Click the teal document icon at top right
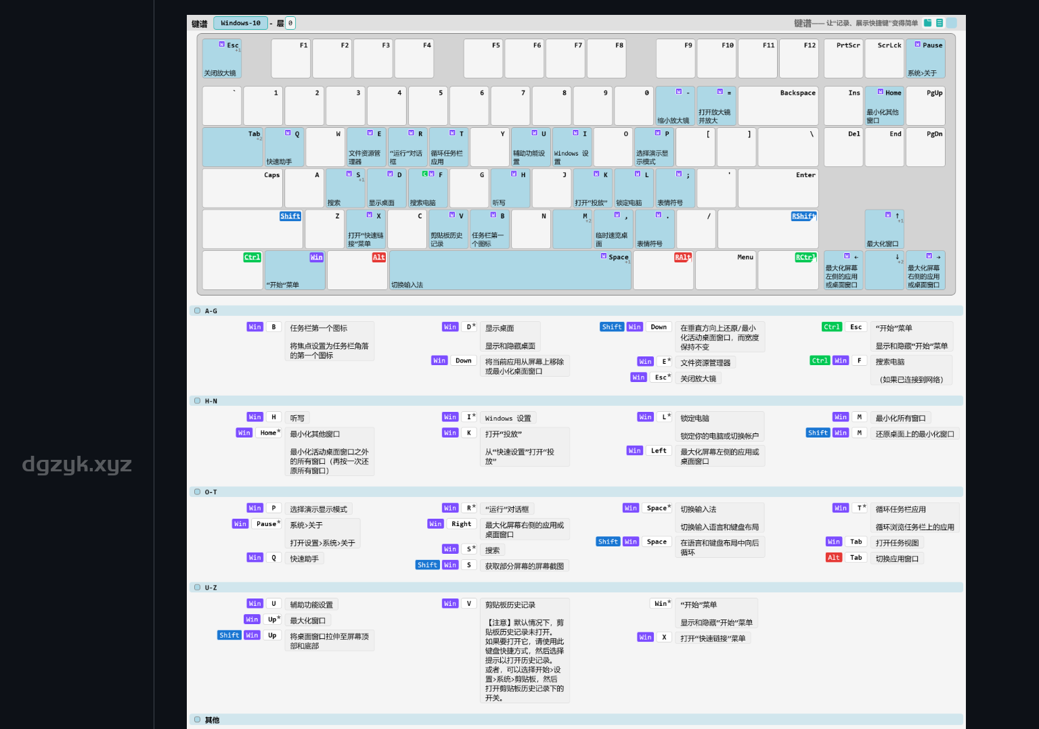The height and width of the screenshot is (729, 1039). pyautogui.click(x=928, y=23)
